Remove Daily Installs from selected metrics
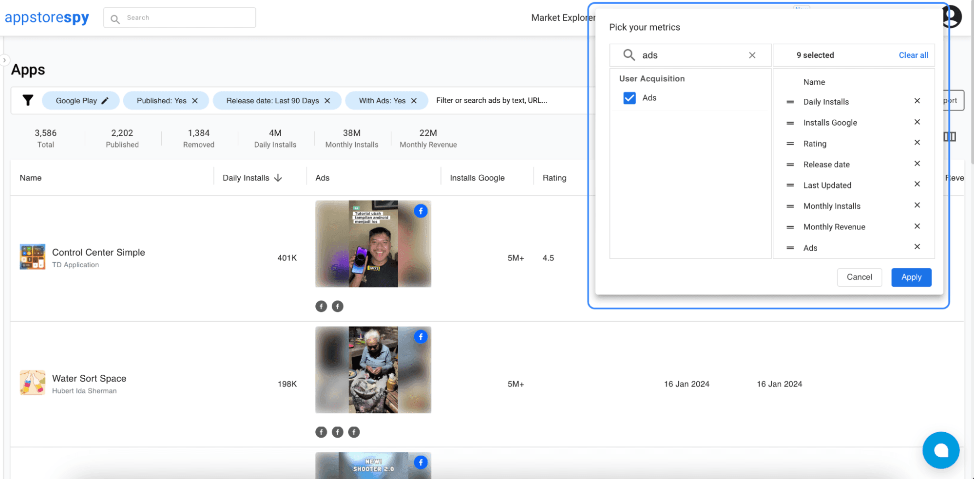This screenshot has height=479, width=974. [917, 101]
